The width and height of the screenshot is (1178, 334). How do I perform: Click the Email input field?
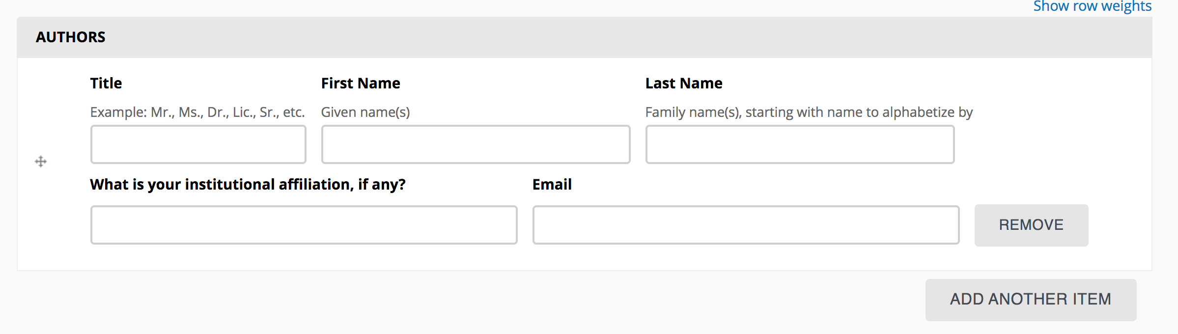pos(746,224)
